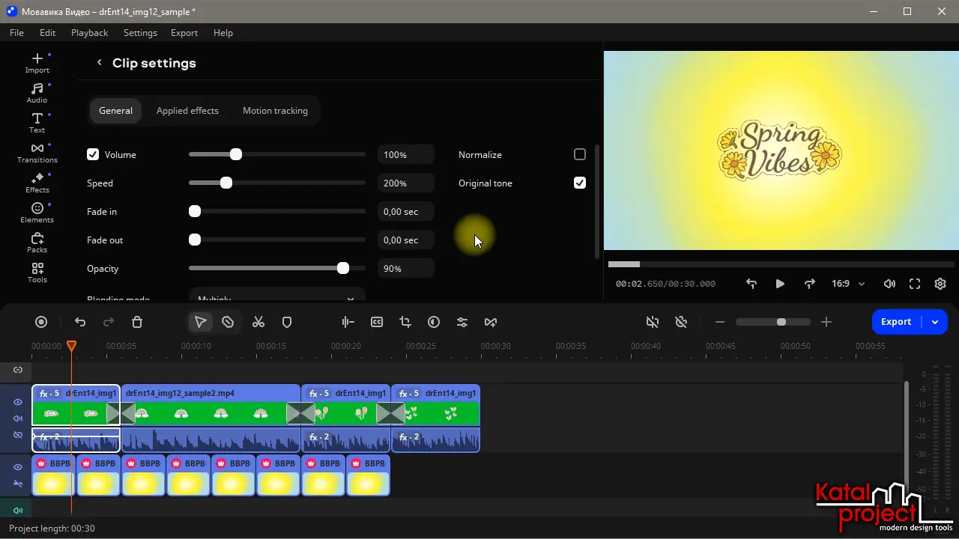Toggle the timeline mute audio icon
Viewport: 959px width, 539px height.
653,322
